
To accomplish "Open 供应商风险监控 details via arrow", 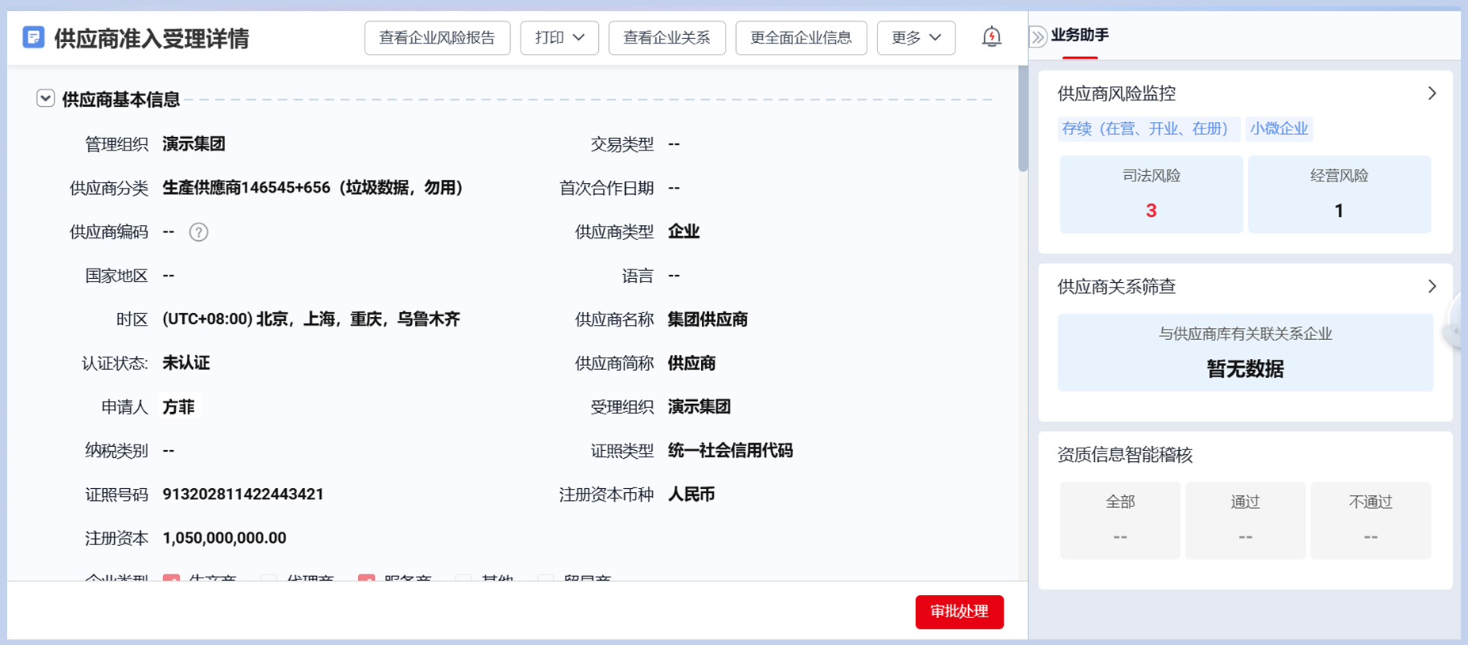I will tap(1432, 94).
